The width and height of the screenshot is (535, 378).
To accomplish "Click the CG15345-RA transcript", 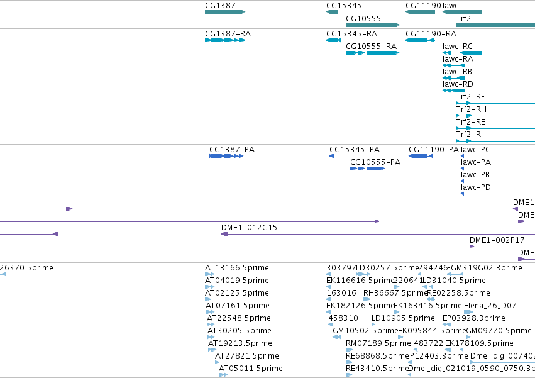I will (x=333, y=40).
